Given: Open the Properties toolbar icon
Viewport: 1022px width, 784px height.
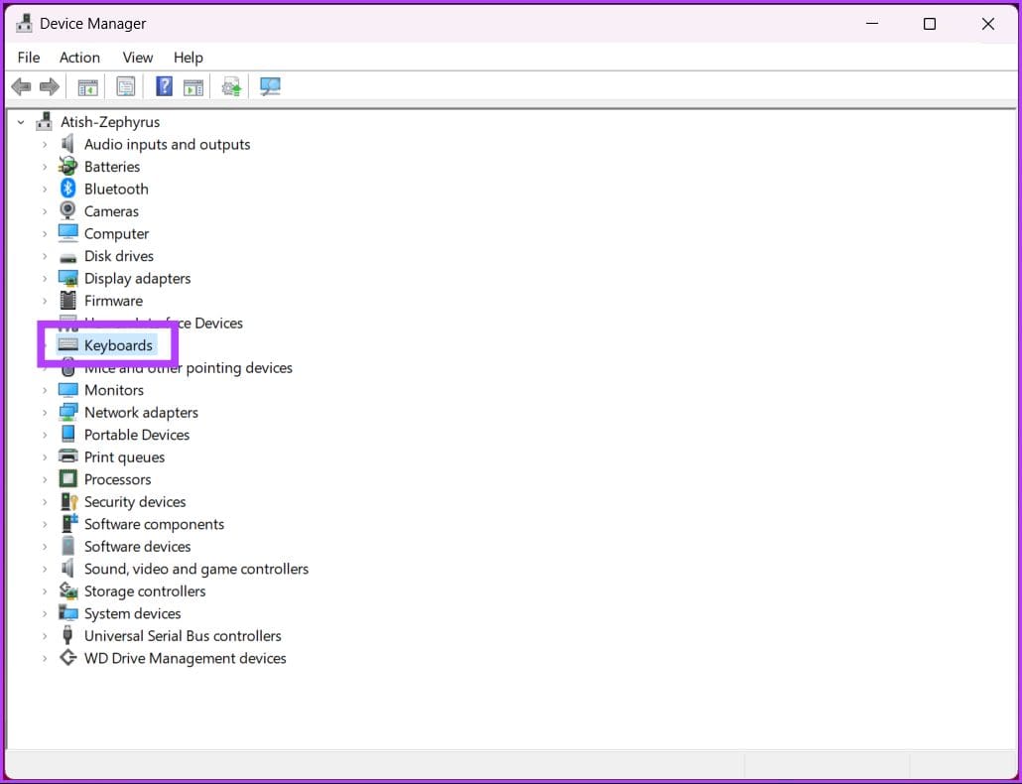Looking at the screenshot, I should 125,86.
